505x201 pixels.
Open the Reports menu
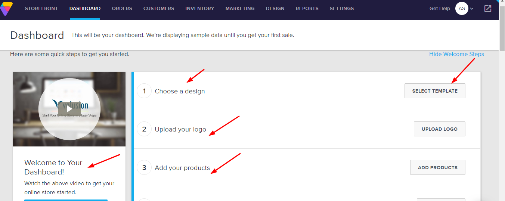pos(307,9)
